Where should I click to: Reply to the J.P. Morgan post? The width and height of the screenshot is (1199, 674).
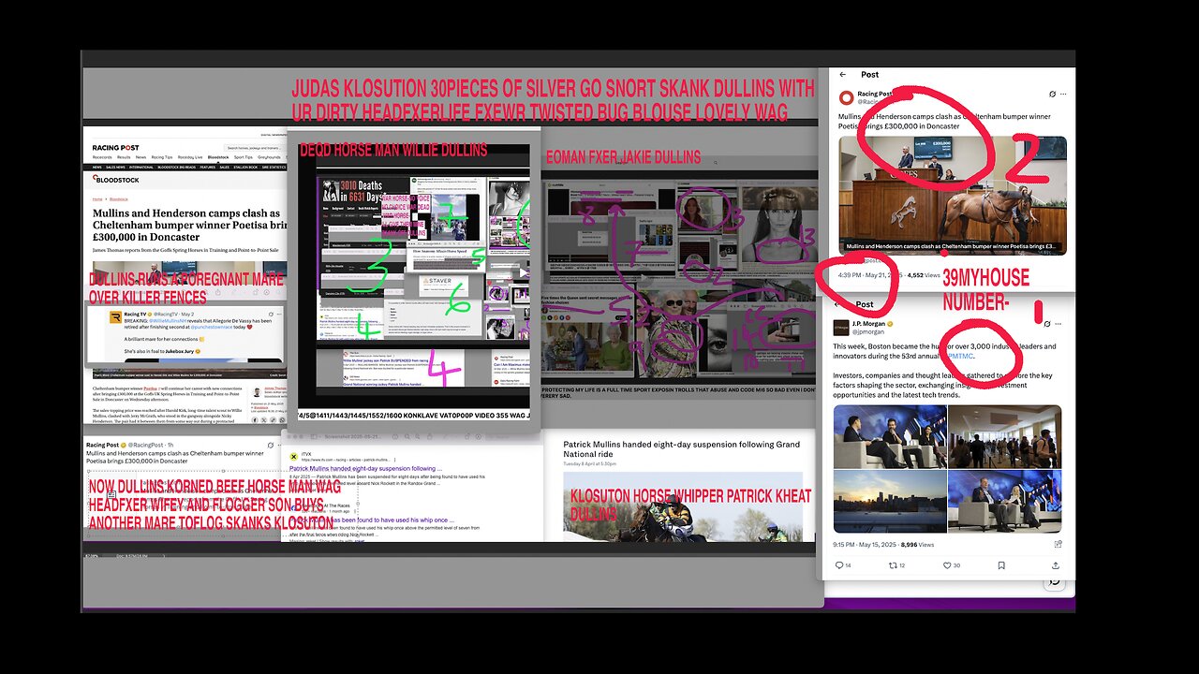[x=842, y=565]
